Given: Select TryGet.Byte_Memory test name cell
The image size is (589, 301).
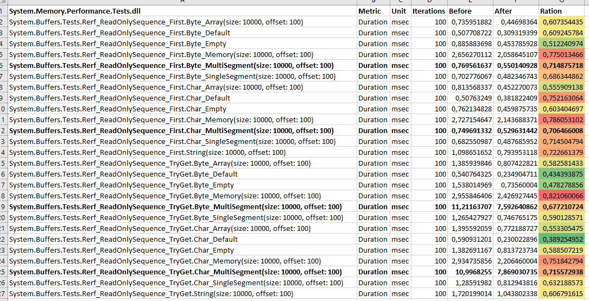Looking at the screenshot, I should pyautogui.click(x=182, y=196).
